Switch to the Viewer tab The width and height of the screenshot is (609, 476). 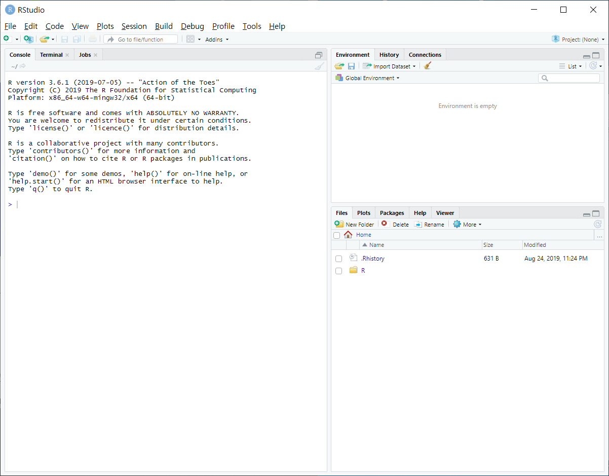(445, 213)
